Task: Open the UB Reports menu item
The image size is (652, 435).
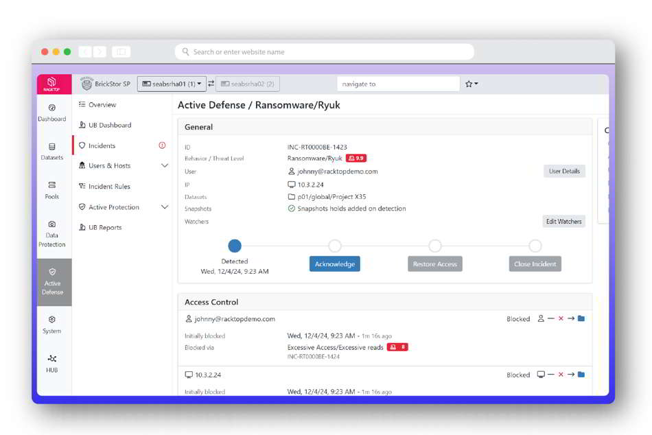Action: point(100,228)
